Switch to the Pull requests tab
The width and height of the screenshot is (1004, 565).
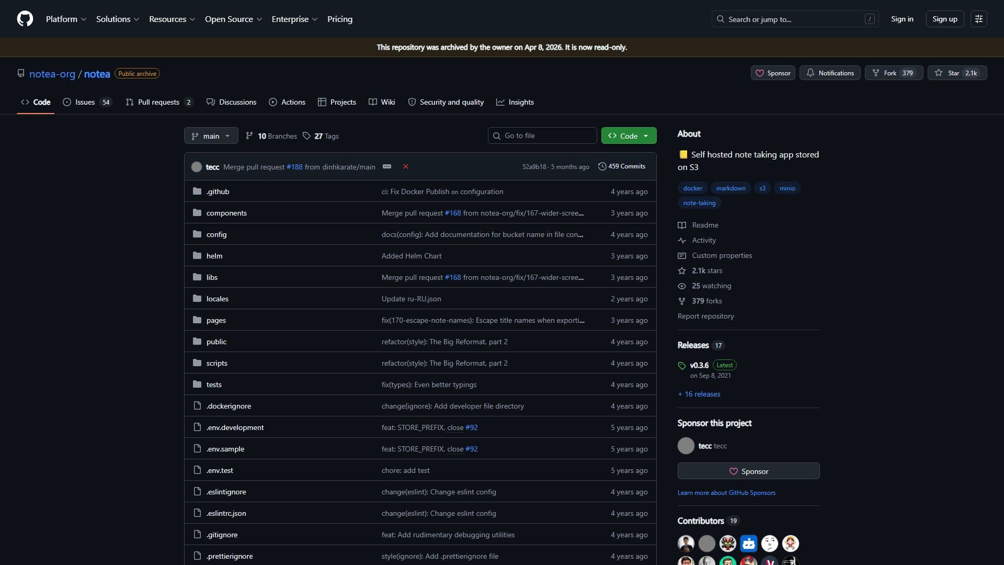click(x=159, y=102)
